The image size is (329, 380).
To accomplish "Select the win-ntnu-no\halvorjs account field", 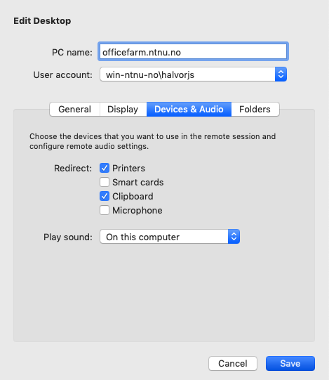I will [x=193, y=74].
